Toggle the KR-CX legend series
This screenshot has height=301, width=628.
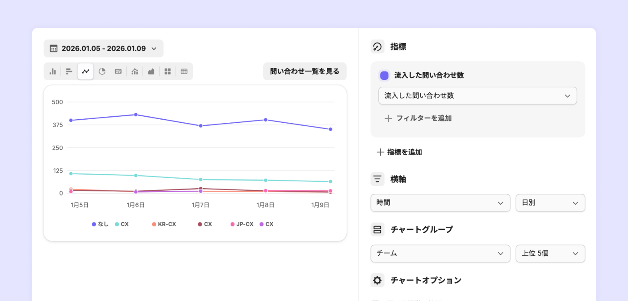pyautogui.click(x=164, y=224)
